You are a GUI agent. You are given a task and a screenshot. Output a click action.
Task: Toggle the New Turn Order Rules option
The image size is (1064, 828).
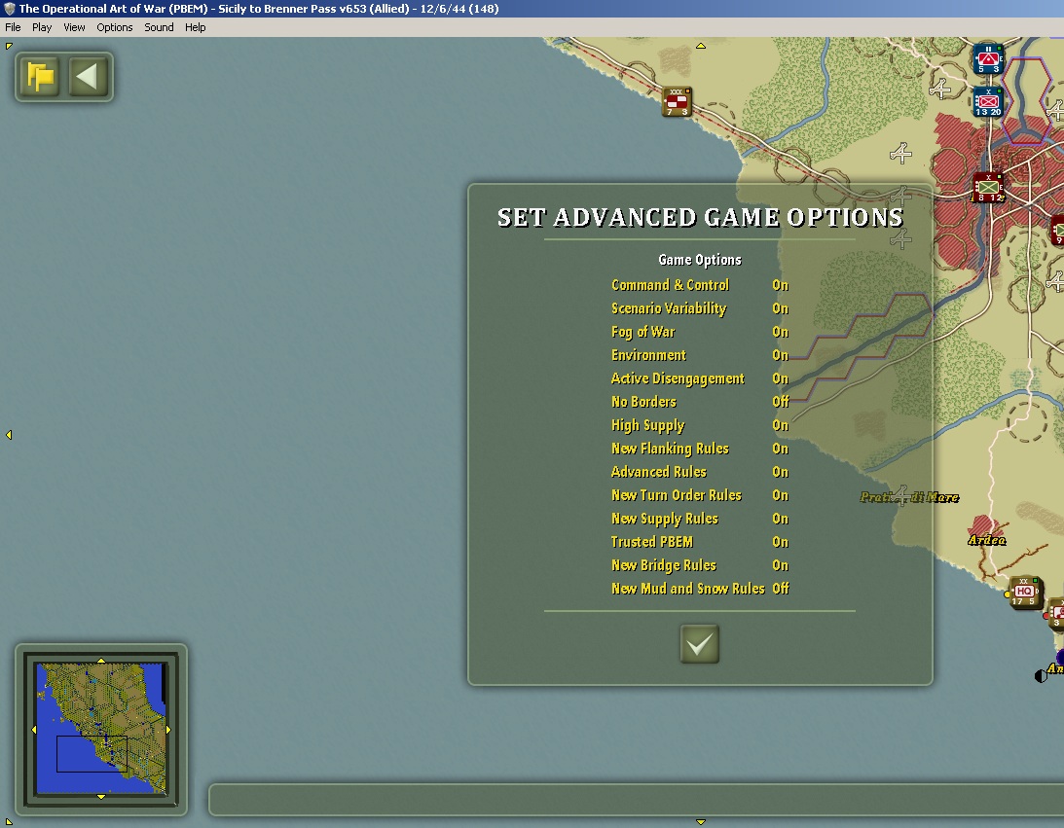point(700,495)
